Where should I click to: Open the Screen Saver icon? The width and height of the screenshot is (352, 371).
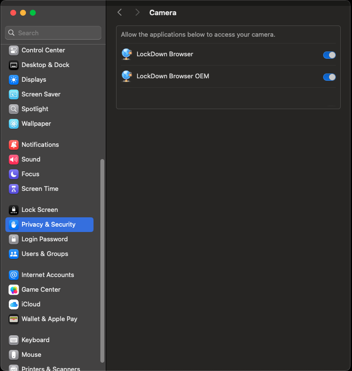(14, 94)
